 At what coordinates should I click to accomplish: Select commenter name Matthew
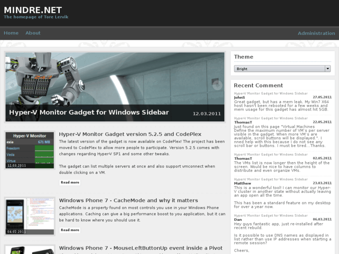[242, 183]
